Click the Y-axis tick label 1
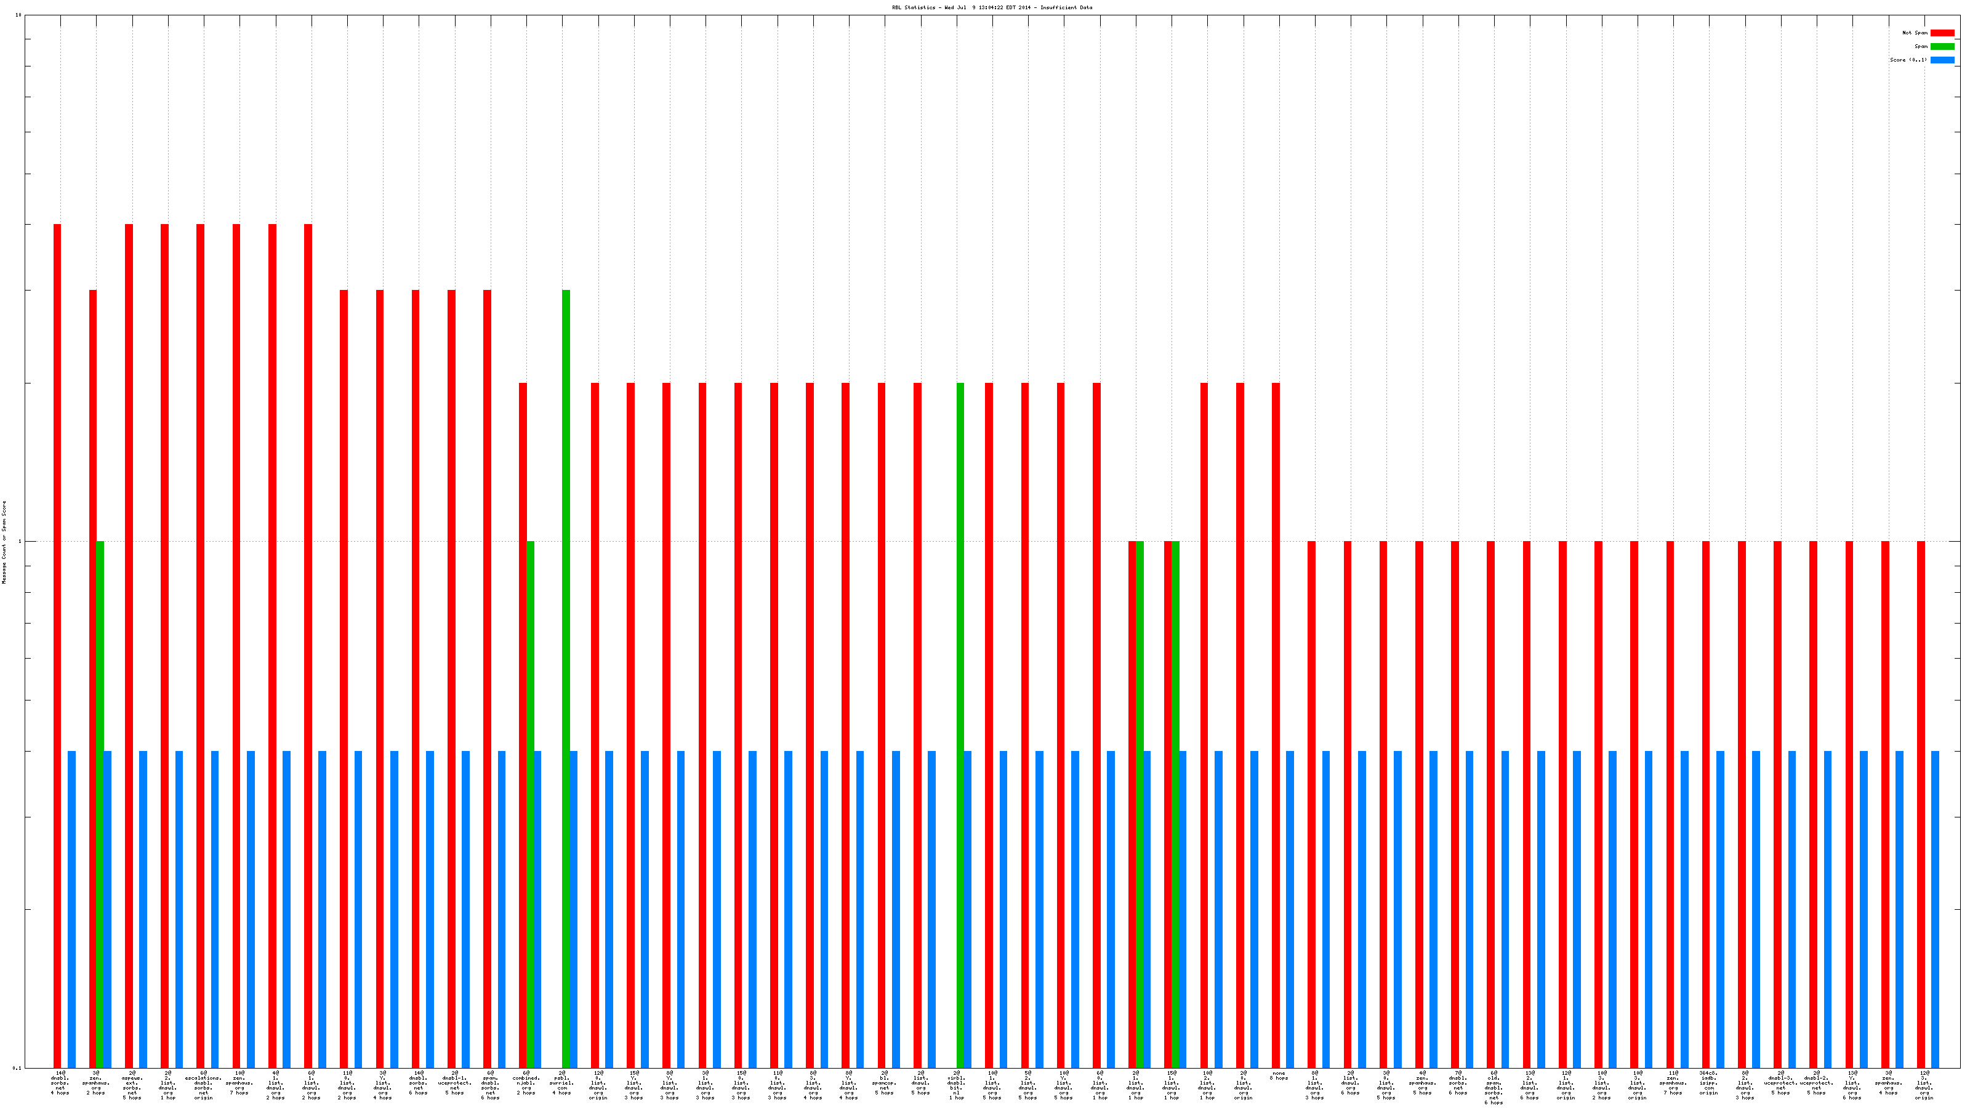Screen dimensions: 1970x1108 pyautogui.click(x=19, y=542)
